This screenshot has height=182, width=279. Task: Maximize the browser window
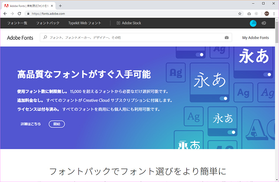263,3
